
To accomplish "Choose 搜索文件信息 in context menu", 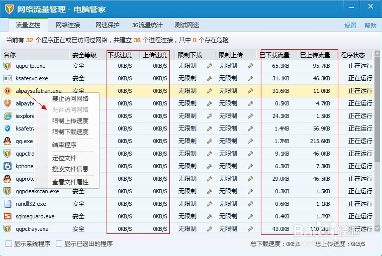I will click(70, 169).
